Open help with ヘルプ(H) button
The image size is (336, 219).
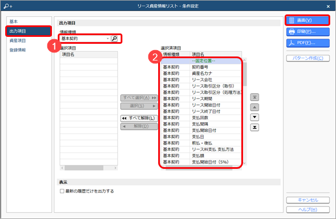308,210
